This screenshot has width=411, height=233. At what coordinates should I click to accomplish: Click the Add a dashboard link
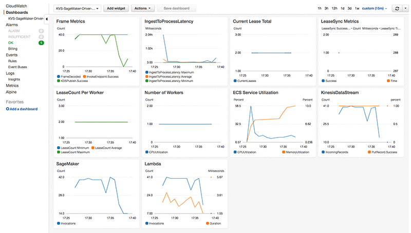[24, 109]
